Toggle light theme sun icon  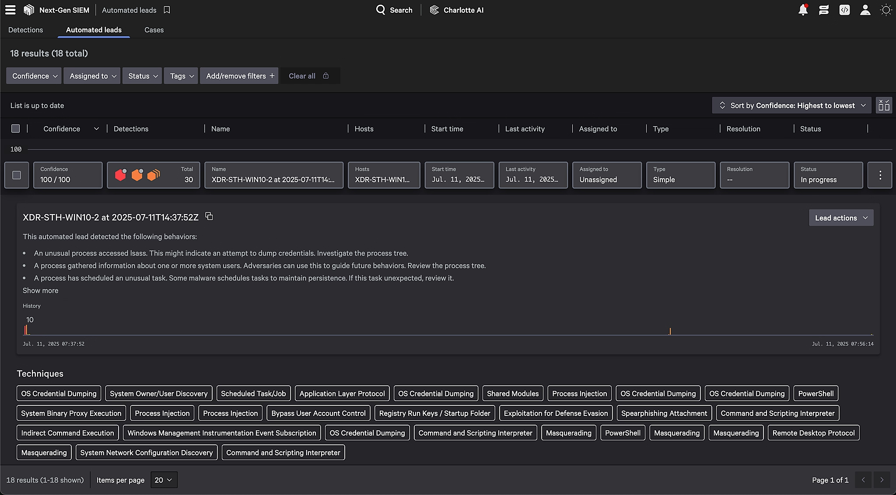(886, 10)
